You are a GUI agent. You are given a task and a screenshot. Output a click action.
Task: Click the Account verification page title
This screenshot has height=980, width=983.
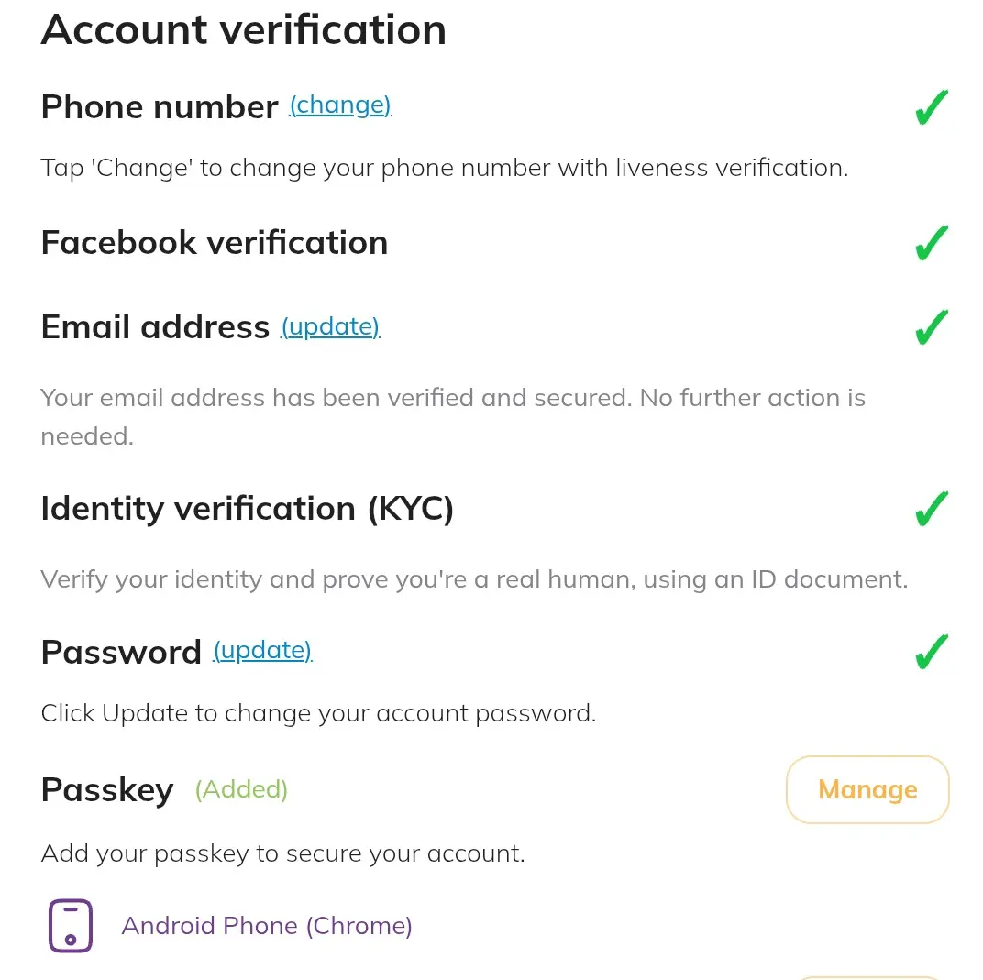click(x=243, y=30)
